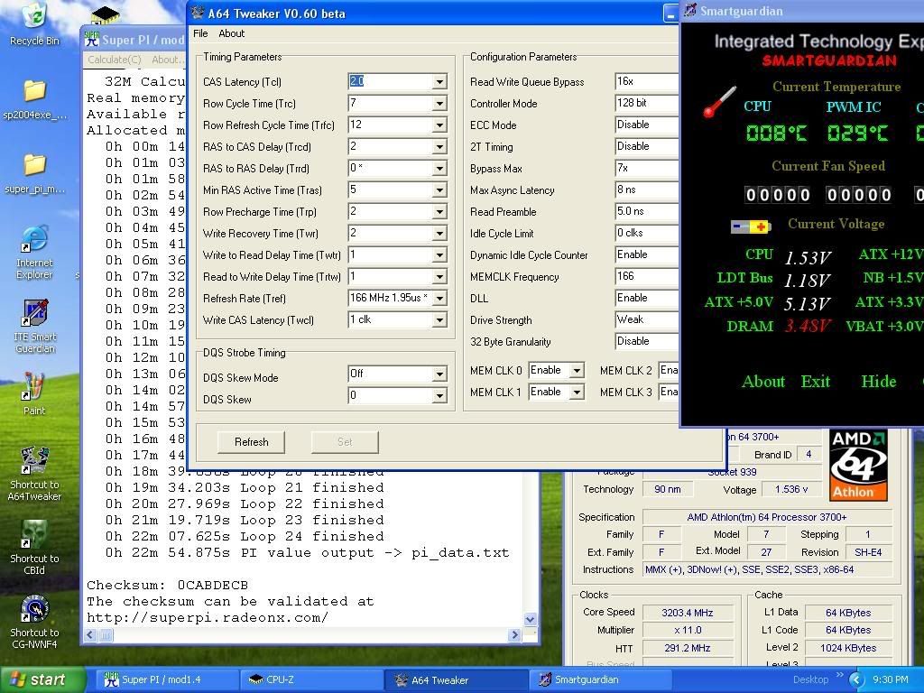Click the Refresh button in A64 Tweaker
Image resolution: width=924 pixels, height=693 pixels.
[x=251, y=442]
